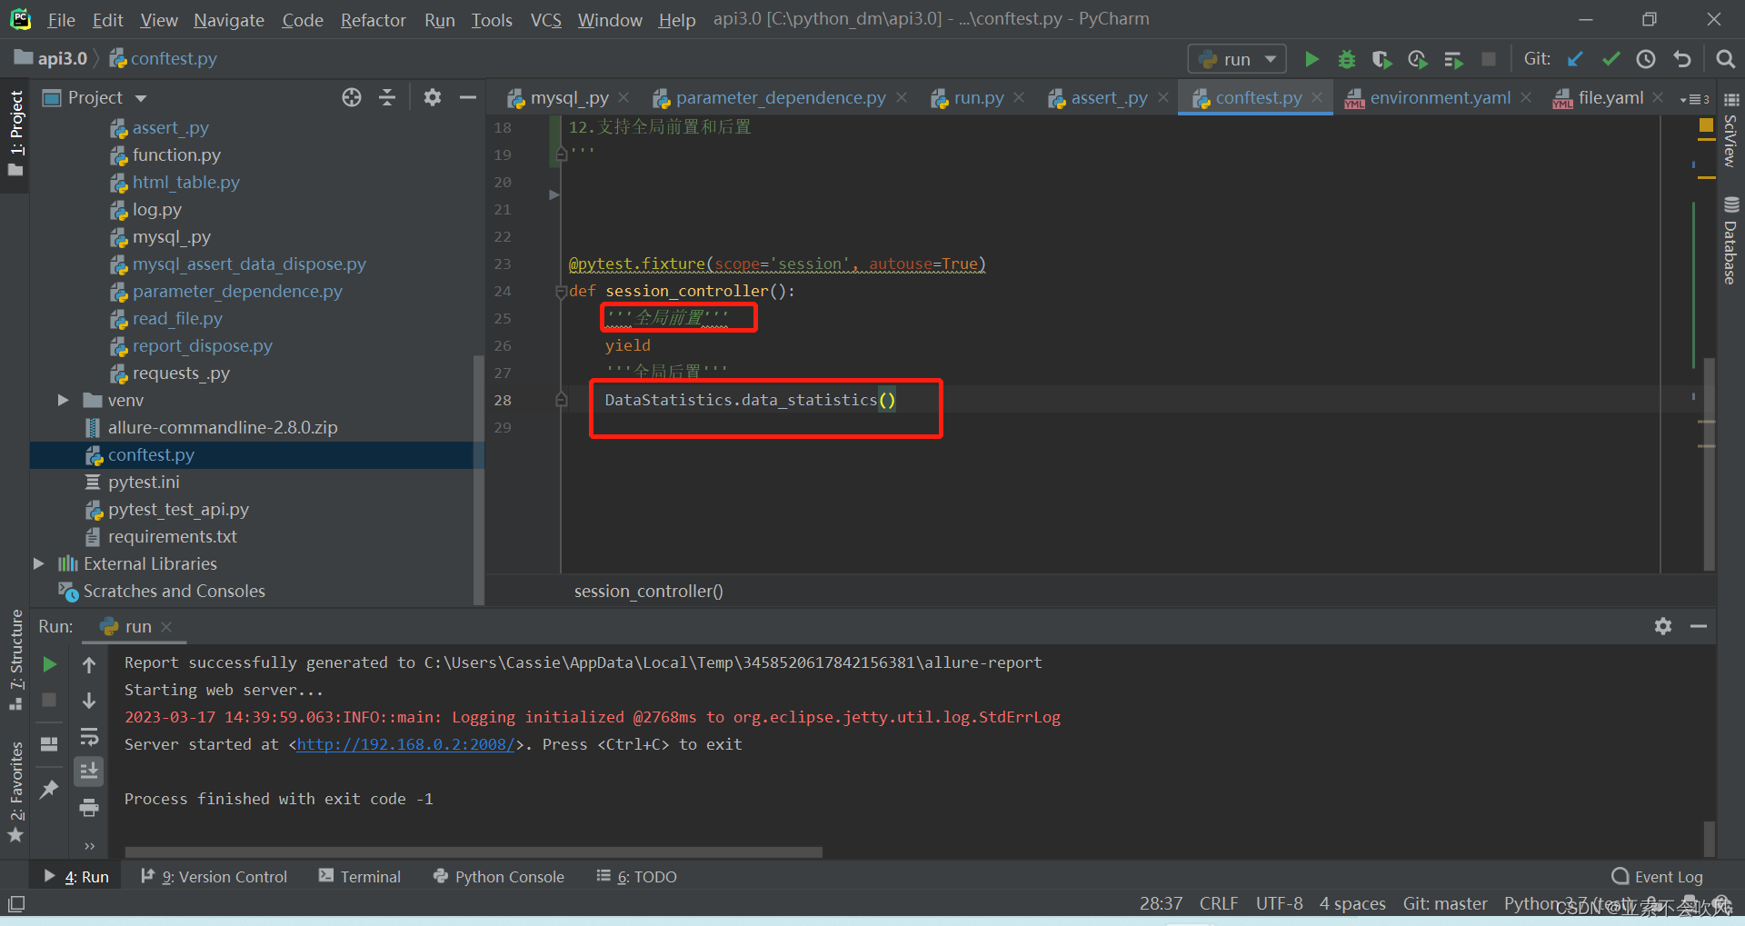Revert changes with Git rollback icon
Viewport: 1745px width, 926px height.
click(1681, 59)
